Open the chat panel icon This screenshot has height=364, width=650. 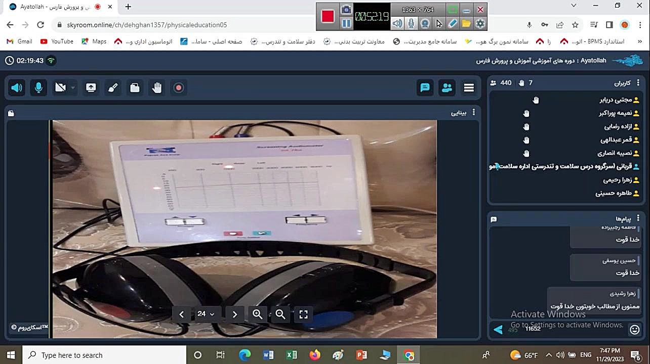click(425, 87)
